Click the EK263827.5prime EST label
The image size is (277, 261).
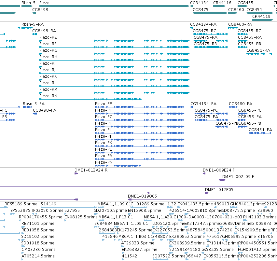click(139, 250)
